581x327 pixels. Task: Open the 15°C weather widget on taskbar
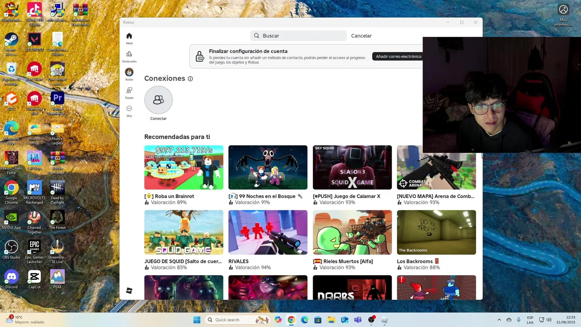(x=25, y=320)
